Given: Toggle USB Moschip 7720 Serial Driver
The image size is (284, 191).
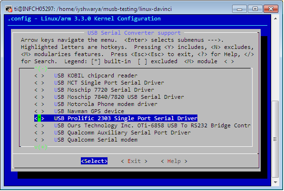Looking at the screenshot, I should tap(94, 90).
